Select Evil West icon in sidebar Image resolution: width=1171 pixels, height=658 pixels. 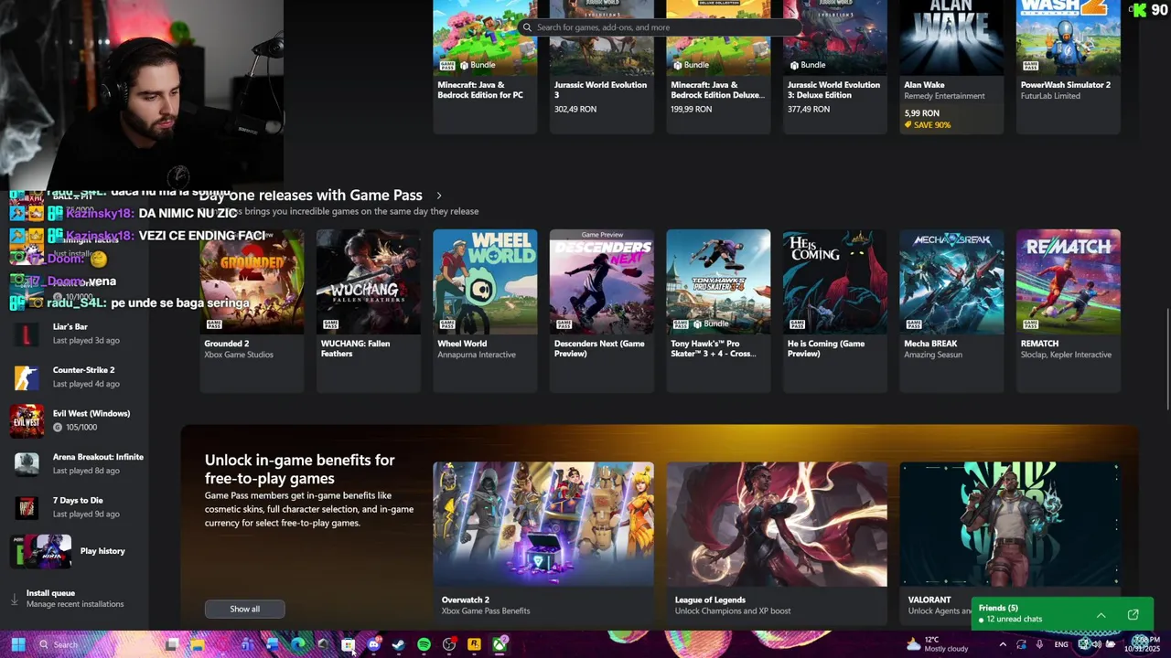[27, 420]
